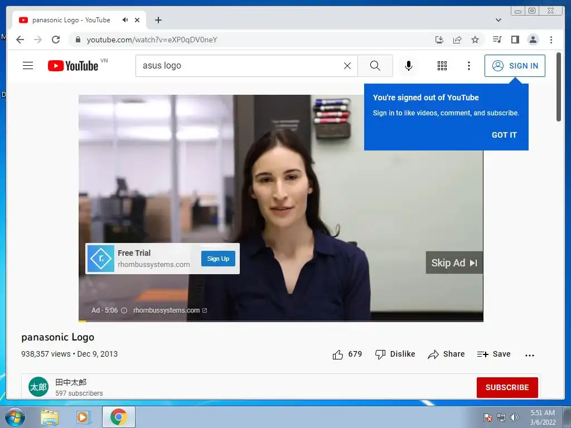Open the Windows Start menu
Image resolution: width=571 pixels, height=428 pixels.
(15, 417)
